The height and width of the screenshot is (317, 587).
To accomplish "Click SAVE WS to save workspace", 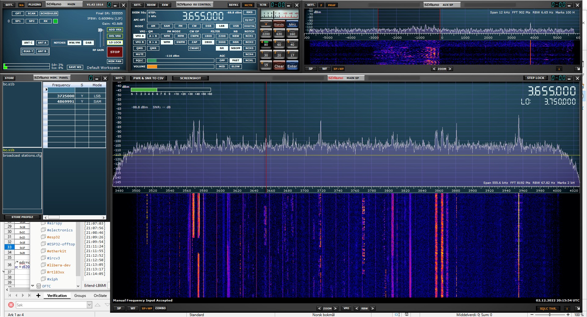I will point(75,67).
